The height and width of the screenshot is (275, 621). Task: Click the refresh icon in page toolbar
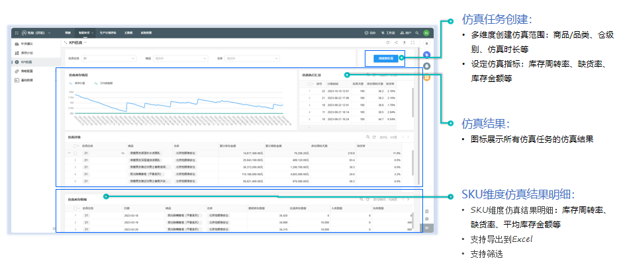tap(388, 43)
